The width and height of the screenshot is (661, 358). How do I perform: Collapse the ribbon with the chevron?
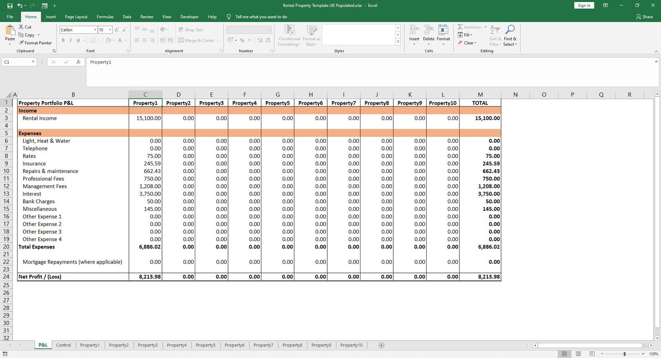[656, 51]
